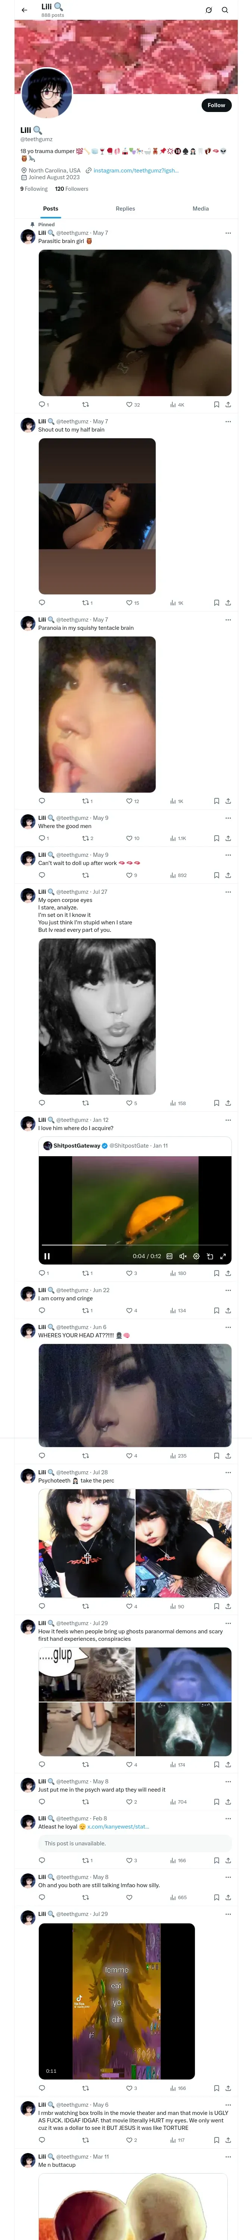This screenshot has height=2240, width=252.
Task: Repost the "Shout out to my half brain" post
Action: point(85,603)
